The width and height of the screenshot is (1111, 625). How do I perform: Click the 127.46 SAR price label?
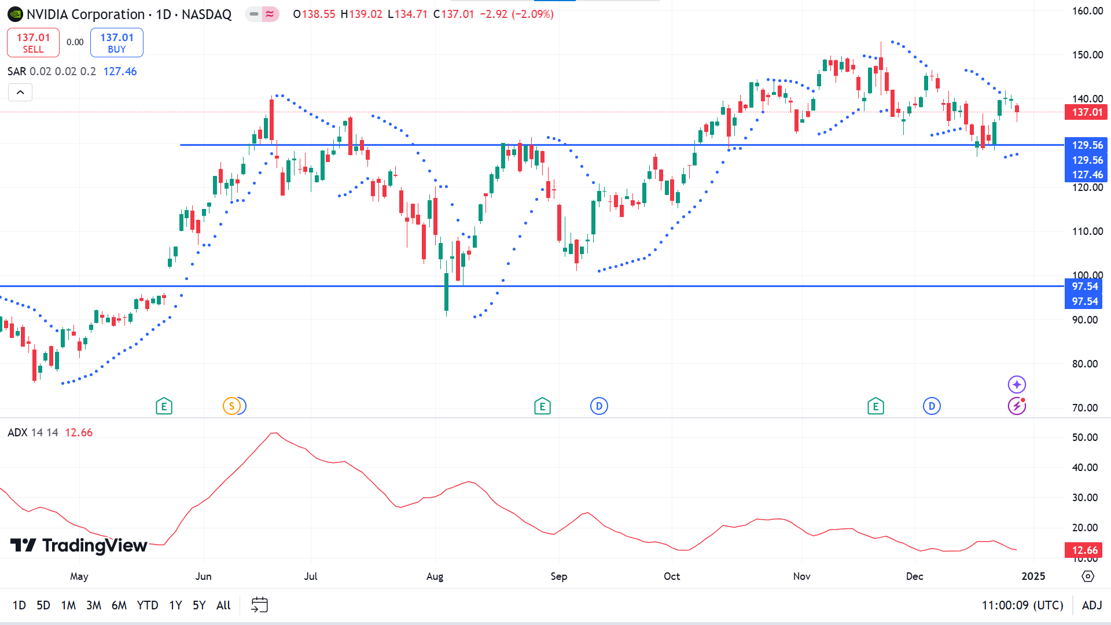pos(1087,175)
